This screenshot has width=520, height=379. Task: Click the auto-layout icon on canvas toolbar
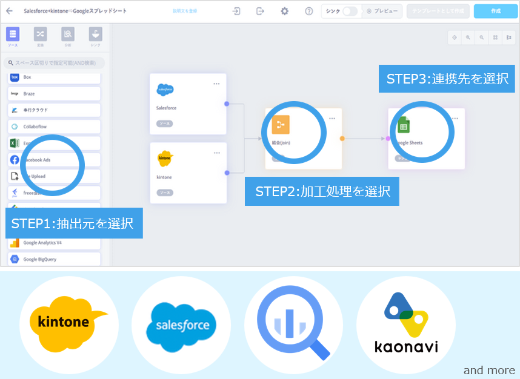point(508,38)
